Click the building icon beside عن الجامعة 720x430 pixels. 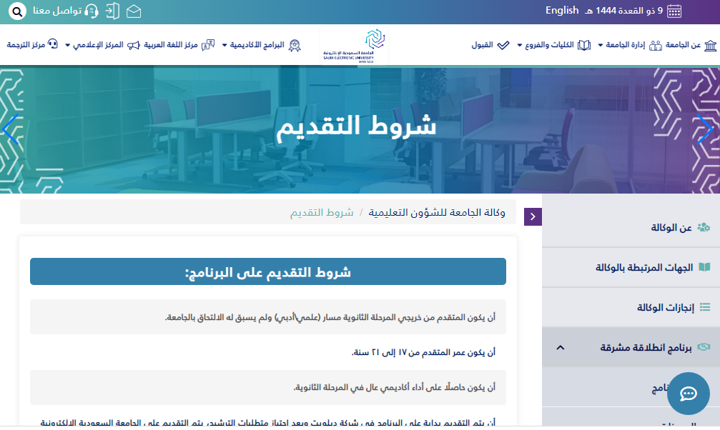pos(711,45)
